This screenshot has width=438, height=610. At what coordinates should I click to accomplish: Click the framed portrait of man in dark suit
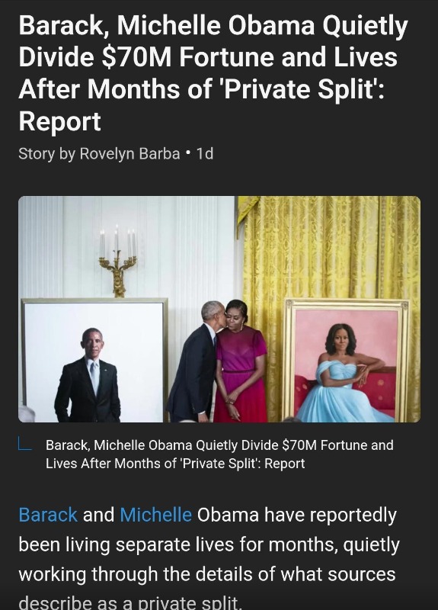94,360
